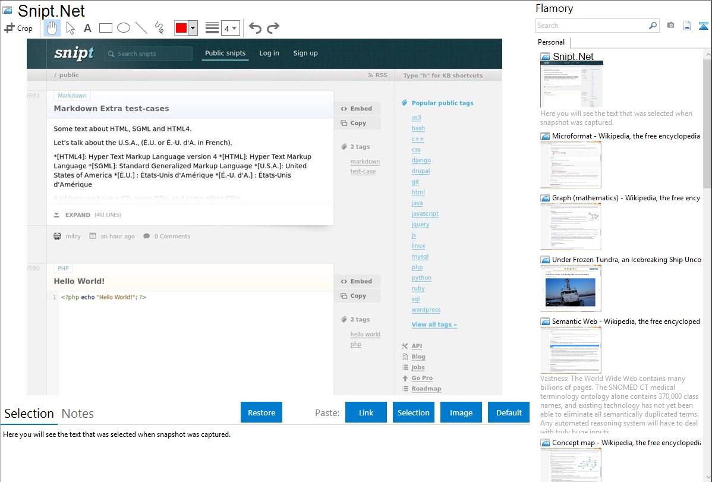
Task: Open the API link
Action: coord(417,346)
